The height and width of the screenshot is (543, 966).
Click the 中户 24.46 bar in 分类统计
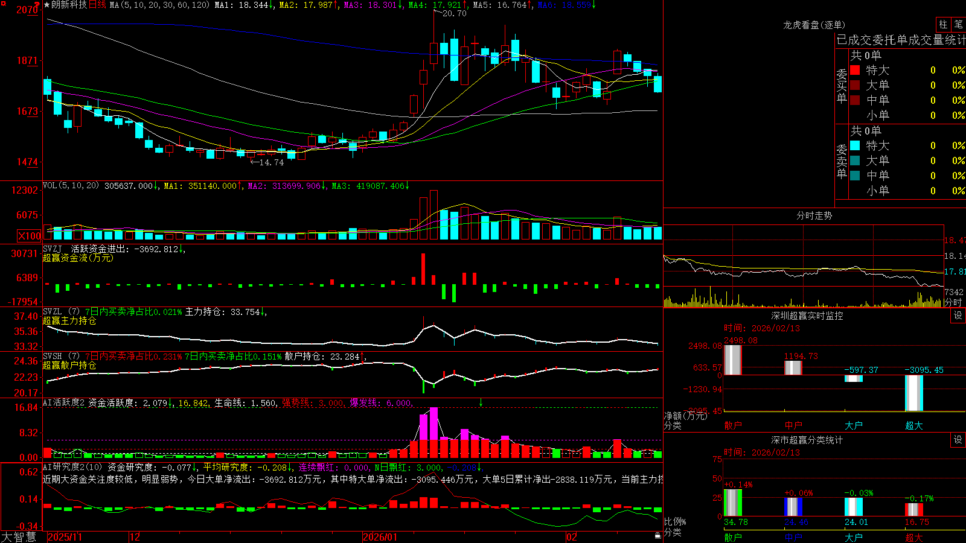[x=793, y=507]
